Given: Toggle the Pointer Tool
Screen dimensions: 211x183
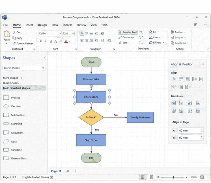Looking at the screenshot, I should tap(128, 32).
